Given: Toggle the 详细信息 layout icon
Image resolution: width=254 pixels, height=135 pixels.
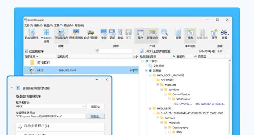Looking at the screenshot, I should 152,32.
